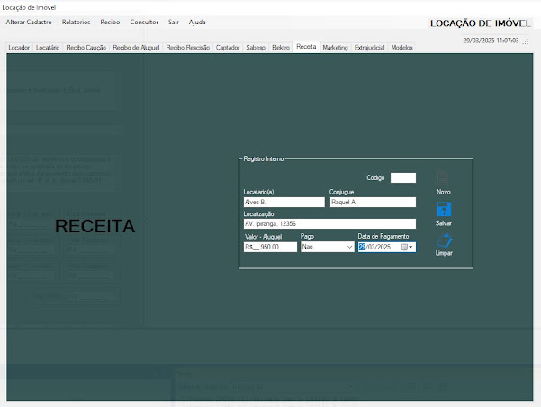Switch to the Sabesp tab
The image size is (541, 407).
click(x=256, y=48)
